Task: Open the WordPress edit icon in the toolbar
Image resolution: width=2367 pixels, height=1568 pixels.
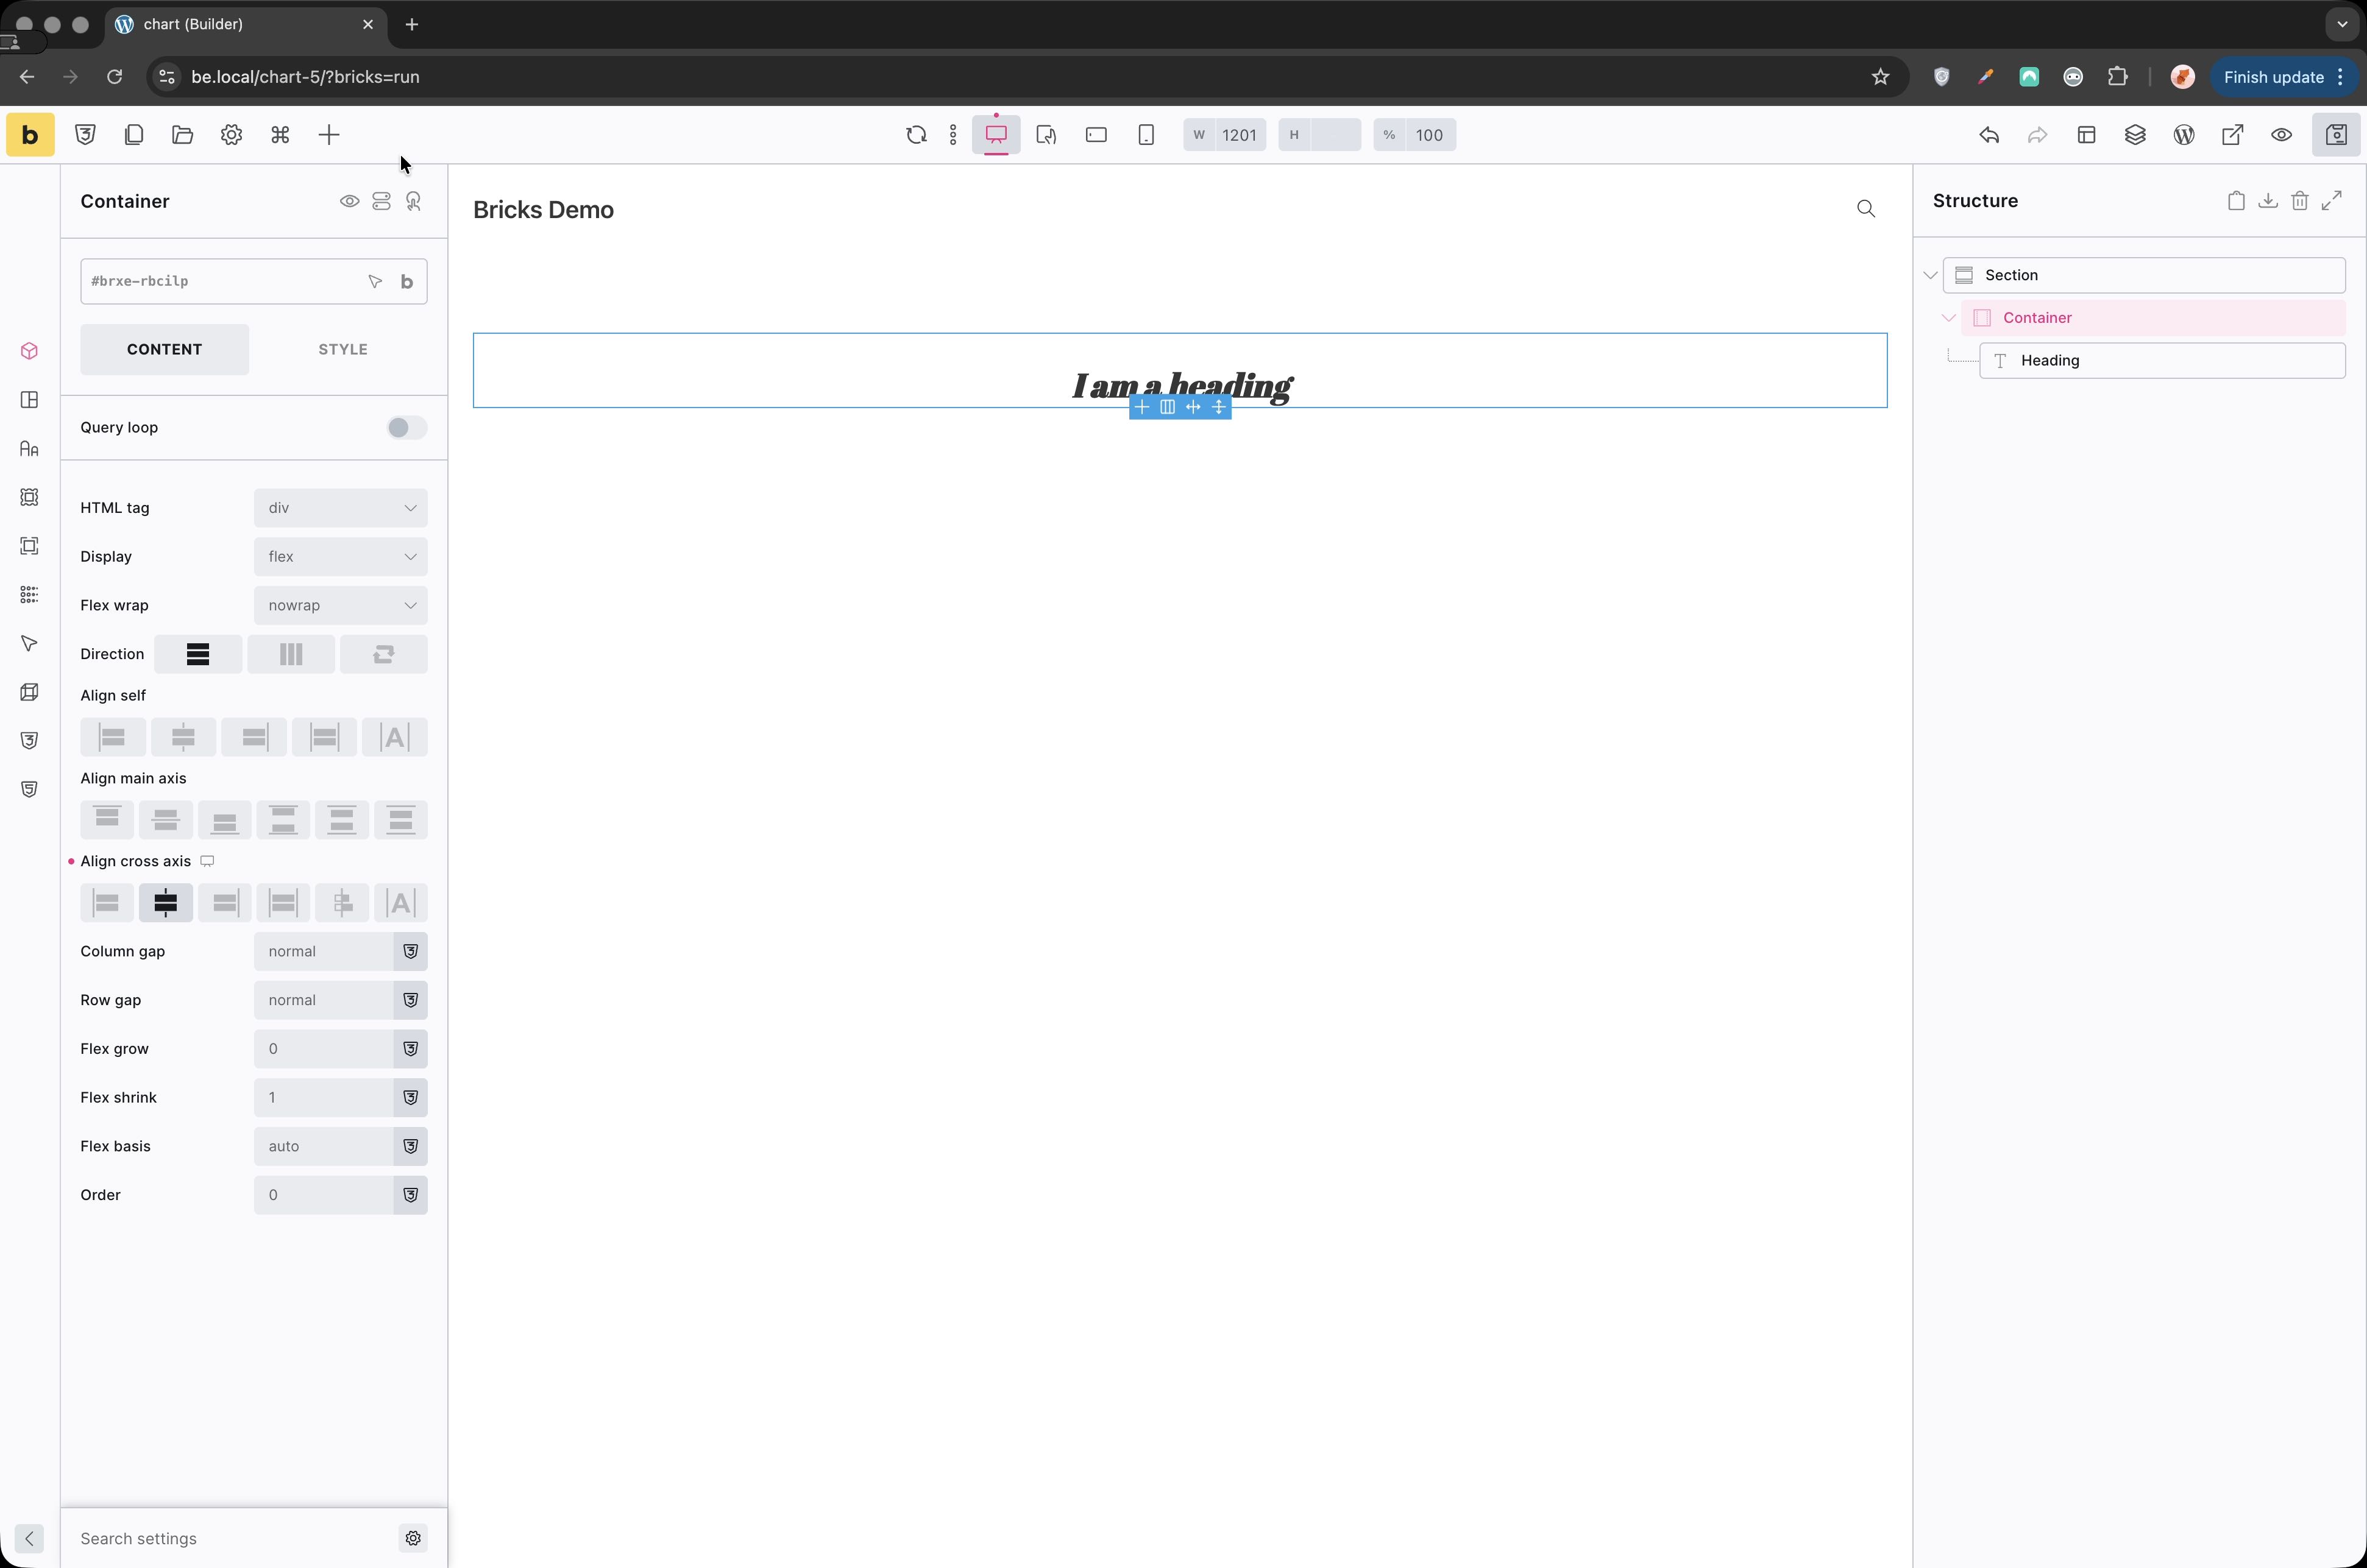Action: [2184, 135]
